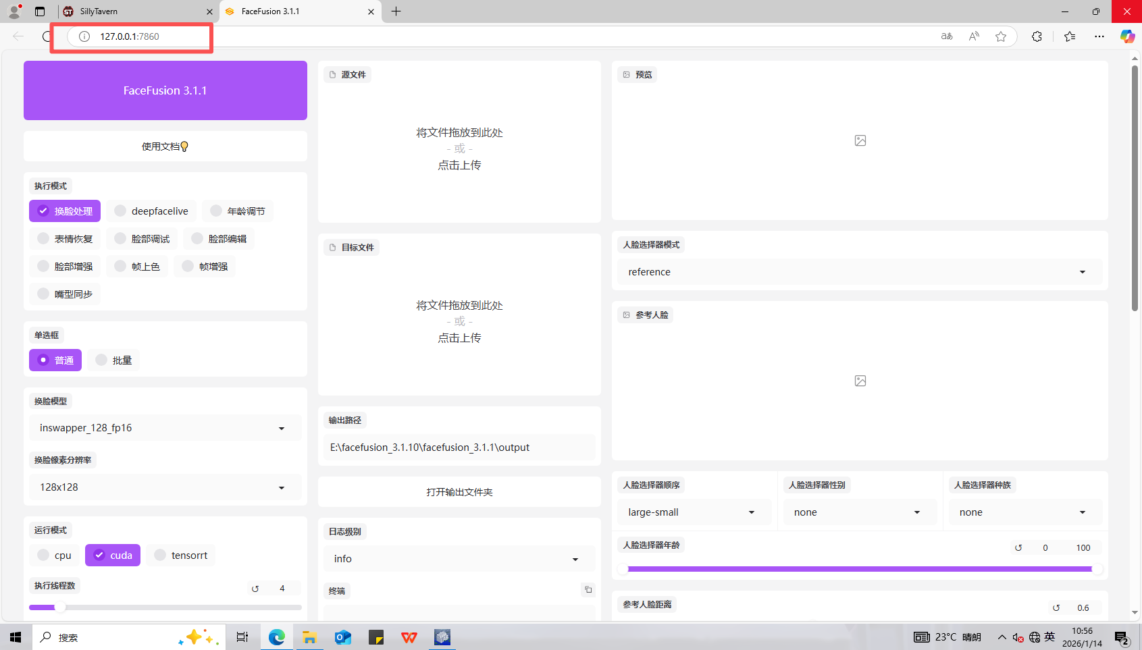The height and width of the screenshot is (650, 1142).
Task: Open the tab actions menu icon
Action: [40, 11]
